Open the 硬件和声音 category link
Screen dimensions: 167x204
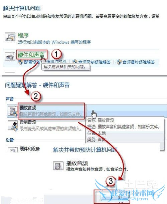(x=31, y=55)
